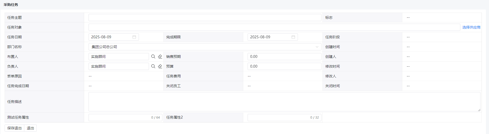489x134 pixels.
Task: Clear 布置人 with the eraser icon
Action: click(x=160, y=57)
